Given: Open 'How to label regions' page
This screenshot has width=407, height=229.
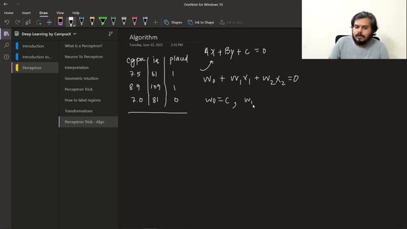Looking at the screenshot, I should point(88,100).
